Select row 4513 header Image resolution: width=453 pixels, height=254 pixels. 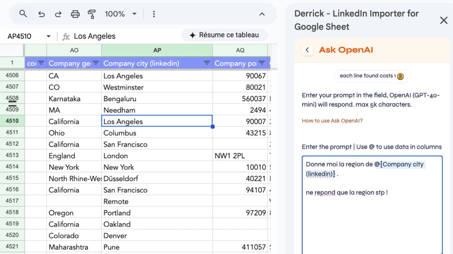coord(12,155)
